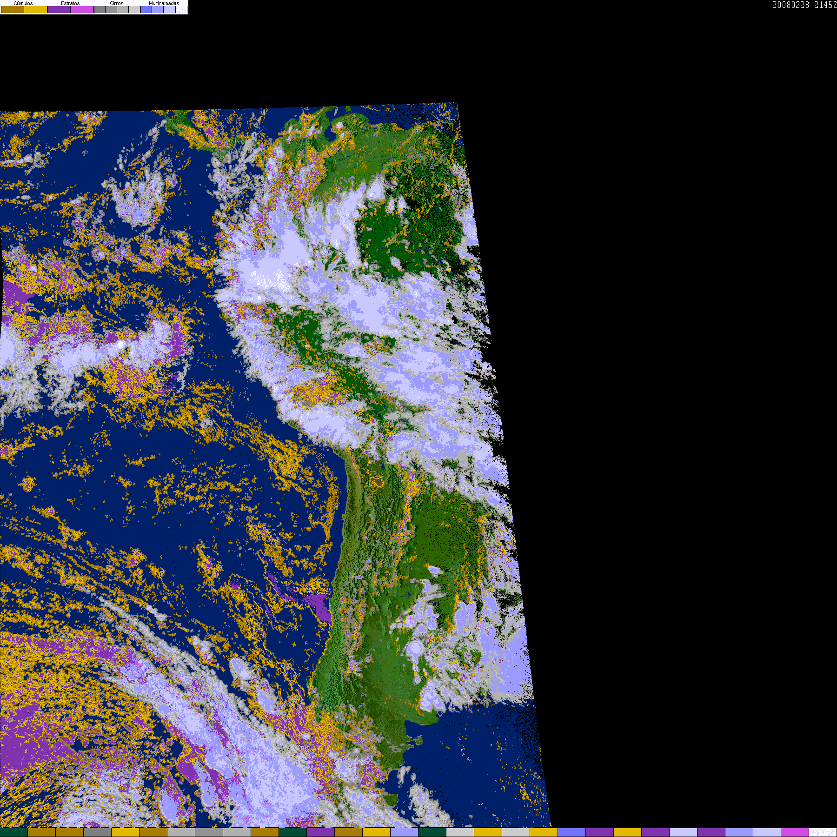Click the 'Cirros' legend label
This screenshot has width=837, height=837.
pos(117,3)
